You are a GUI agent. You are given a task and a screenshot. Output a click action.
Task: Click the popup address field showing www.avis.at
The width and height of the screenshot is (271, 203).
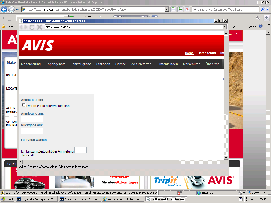(134, 27)
